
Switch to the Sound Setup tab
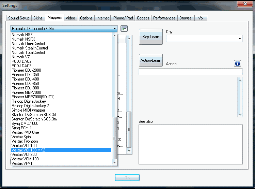19,18
